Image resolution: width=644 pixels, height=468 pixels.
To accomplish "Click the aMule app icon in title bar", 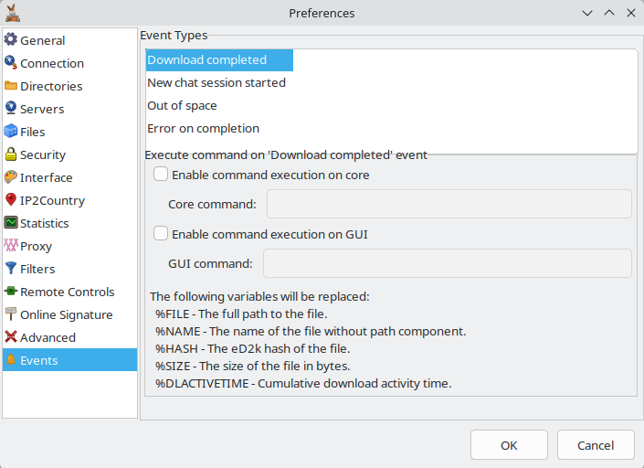I will tap(13, 13).
